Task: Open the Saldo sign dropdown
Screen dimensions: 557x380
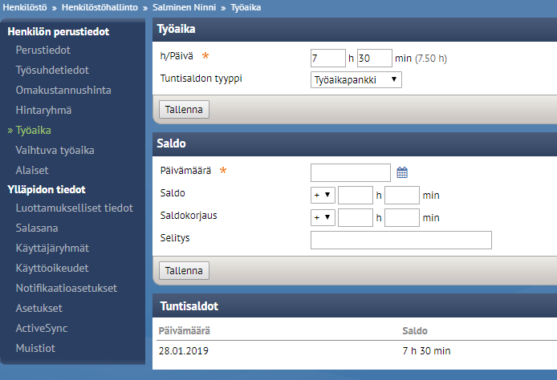Action: point(323,195)
